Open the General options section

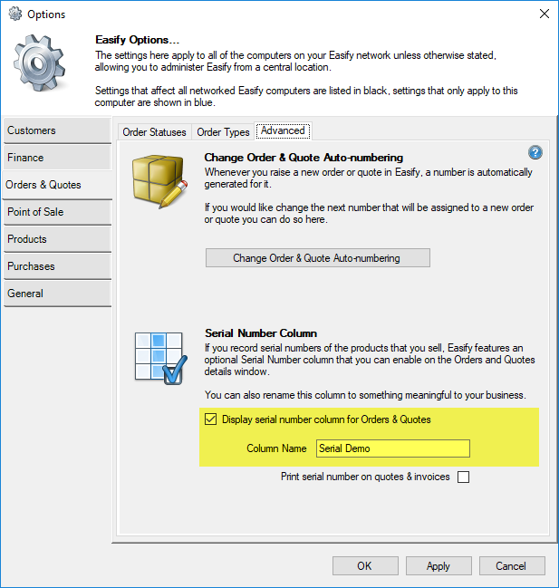coord(56,294)
